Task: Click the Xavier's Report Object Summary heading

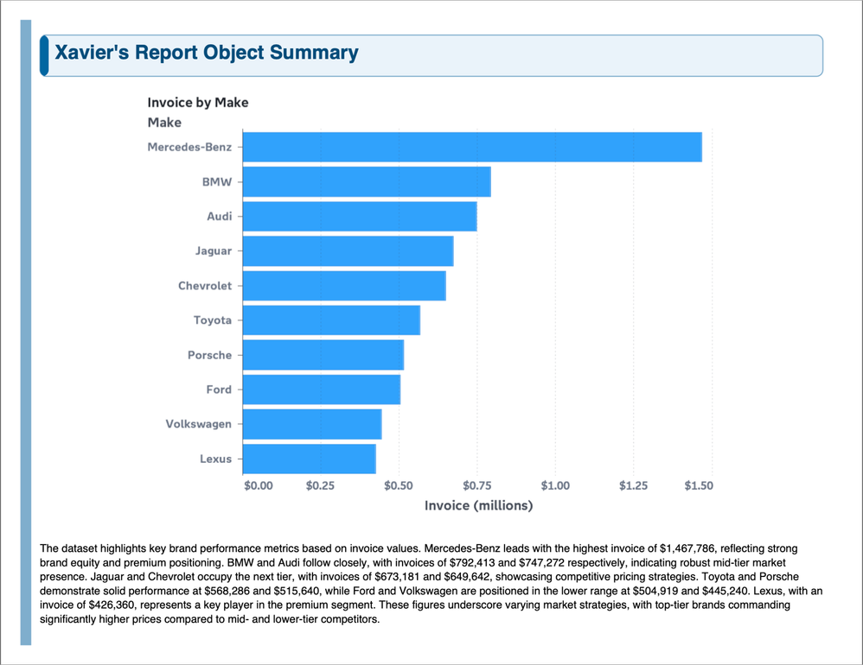Action: coord(207,53)
